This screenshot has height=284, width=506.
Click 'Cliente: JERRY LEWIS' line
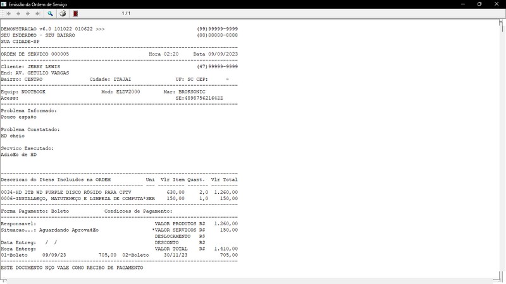coord(30,67)
